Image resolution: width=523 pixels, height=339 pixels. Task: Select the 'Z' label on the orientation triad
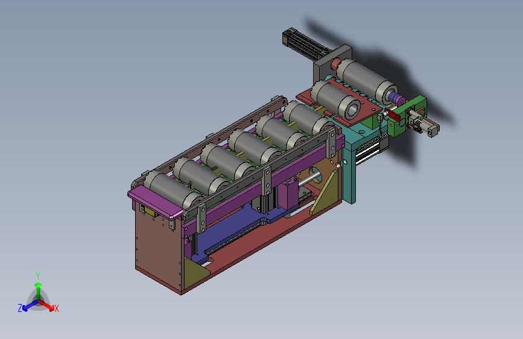(x=20, y=308)
